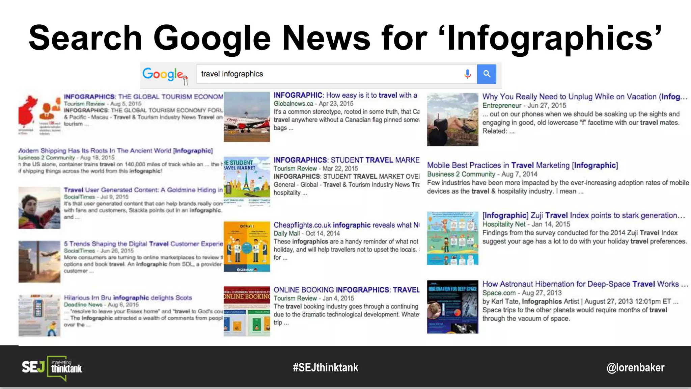Click 'Business 2 Community - Aug 18, 2015' source

pyautogui.click(x=66, y=158)
